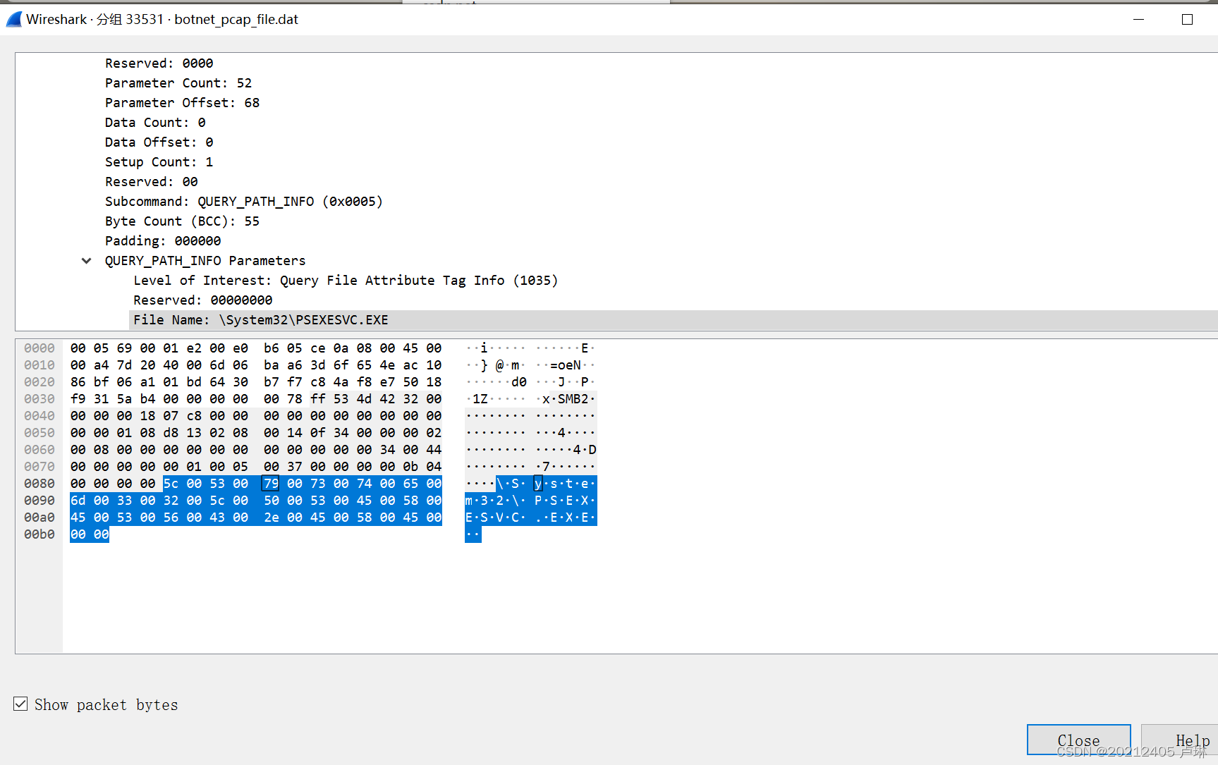Screen dimensions: 1218x765
Task: Click the outlined hex byte 79
Action: tap(271, 484)
